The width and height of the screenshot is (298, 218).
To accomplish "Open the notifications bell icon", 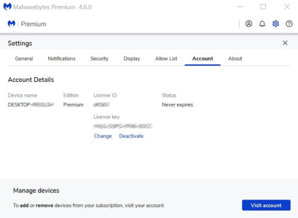I will point(262,24).
